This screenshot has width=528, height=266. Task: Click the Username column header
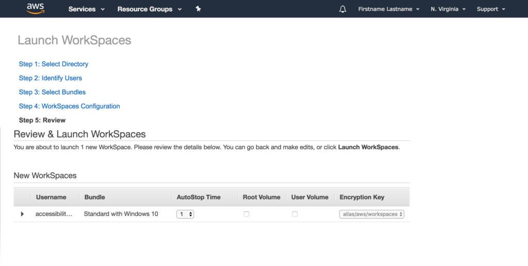(51, 197)
